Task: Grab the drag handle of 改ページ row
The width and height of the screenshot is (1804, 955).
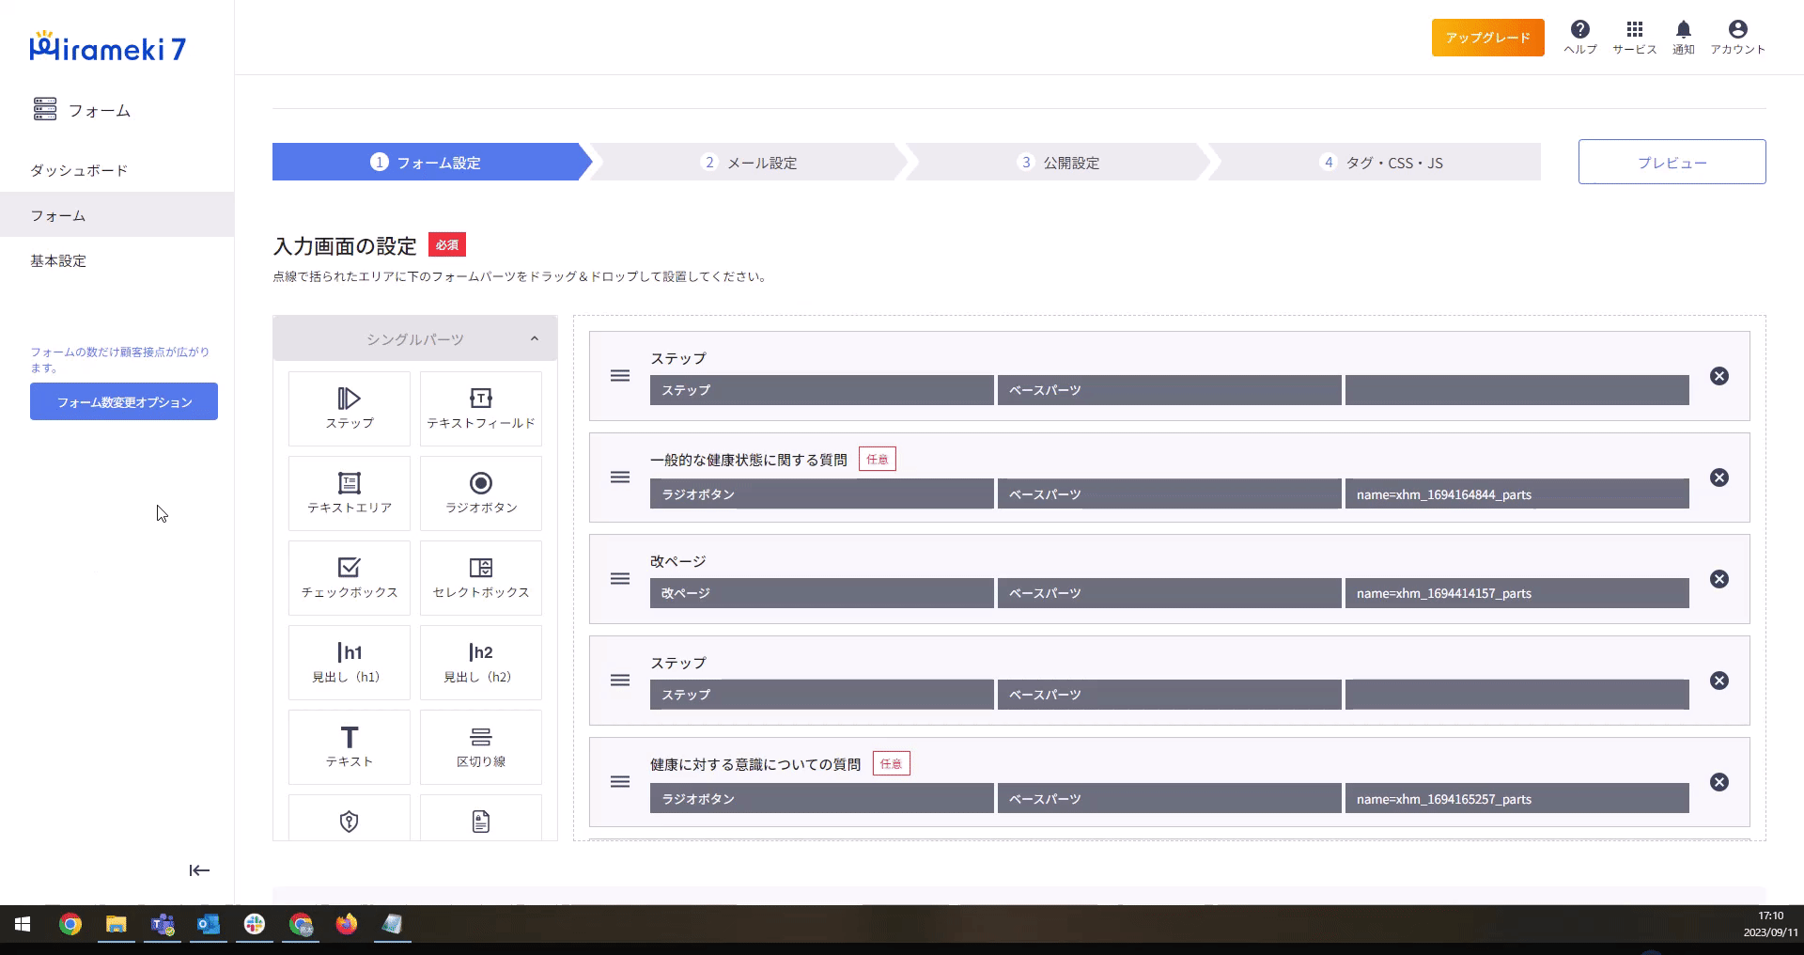Action: (620, 579)
